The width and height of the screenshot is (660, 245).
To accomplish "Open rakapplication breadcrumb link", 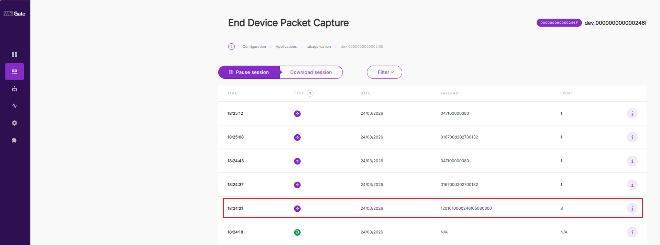I will (318, 47).
